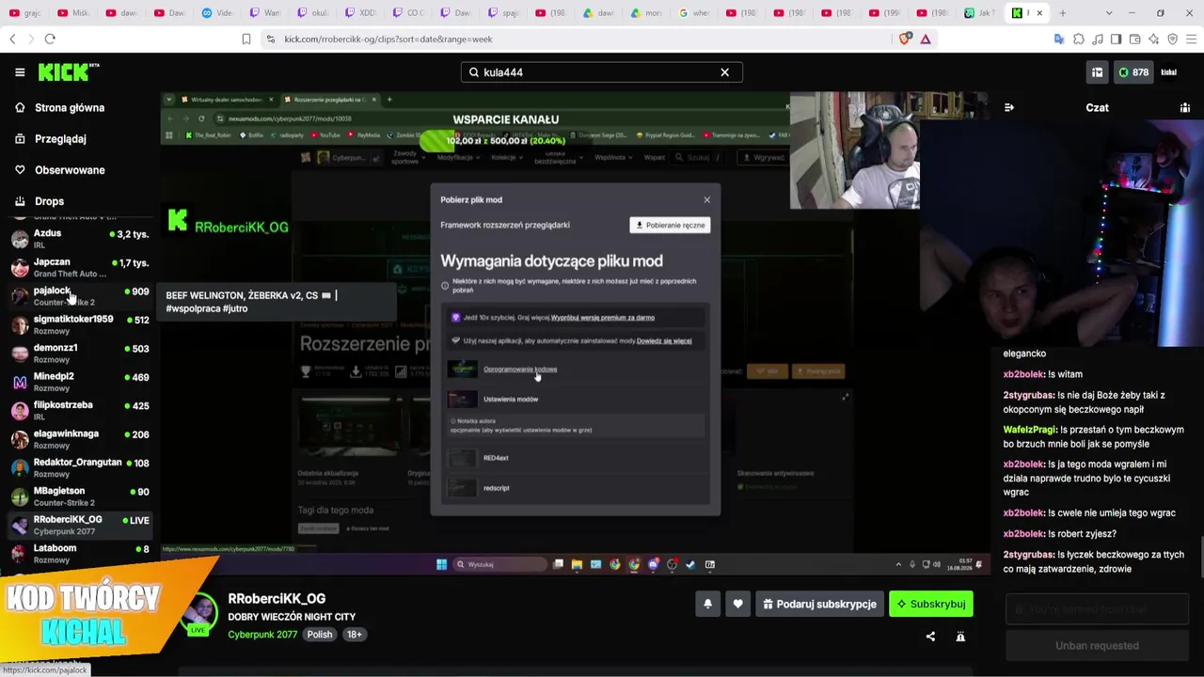The image size is (1204, 677).
Task: Click the Polish language tag
Action: click(320, 635)
